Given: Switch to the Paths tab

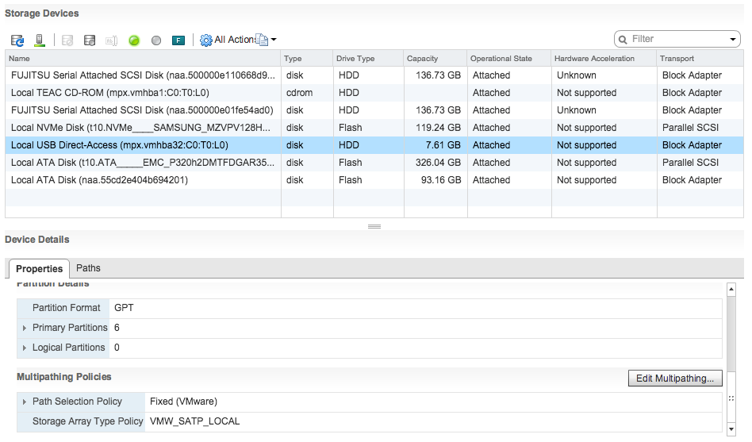Looking at the screenshot, I should coord(88,268).
